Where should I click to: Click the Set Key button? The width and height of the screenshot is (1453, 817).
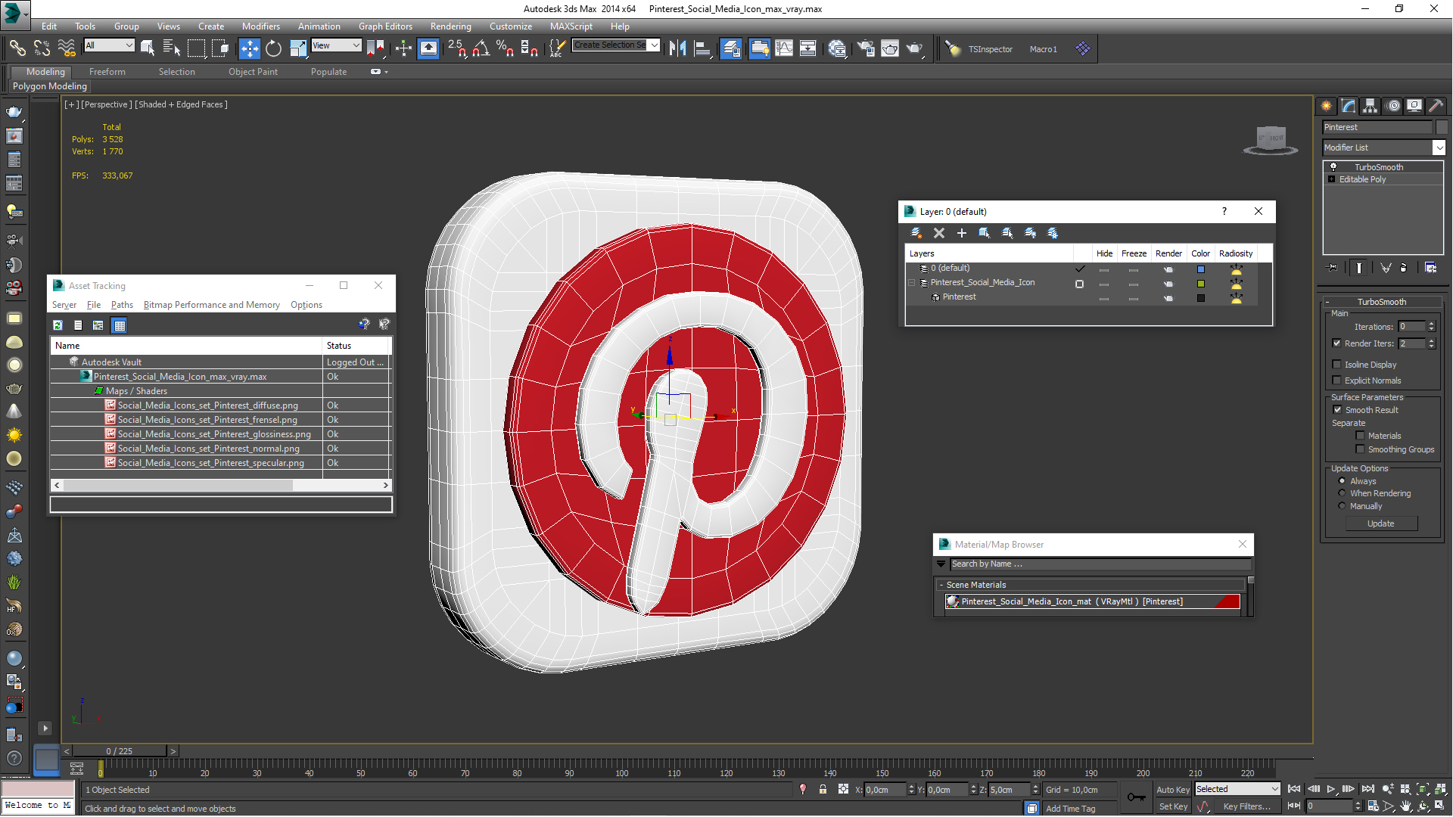point(1173,806)
